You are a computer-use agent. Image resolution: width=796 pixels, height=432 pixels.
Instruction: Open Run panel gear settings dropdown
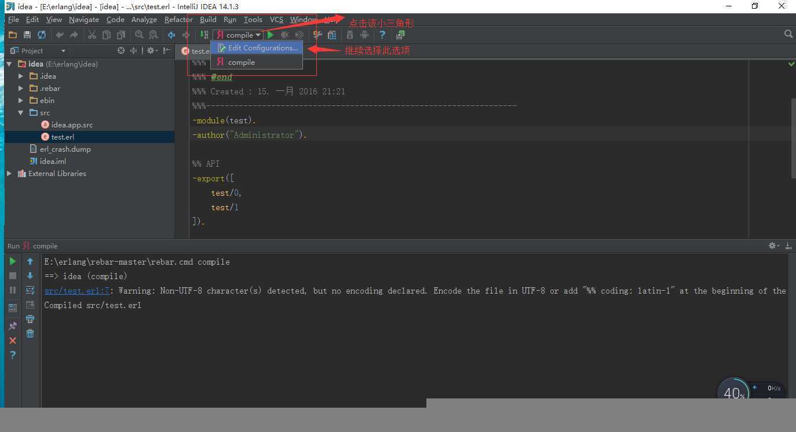(x=774, y=246)
